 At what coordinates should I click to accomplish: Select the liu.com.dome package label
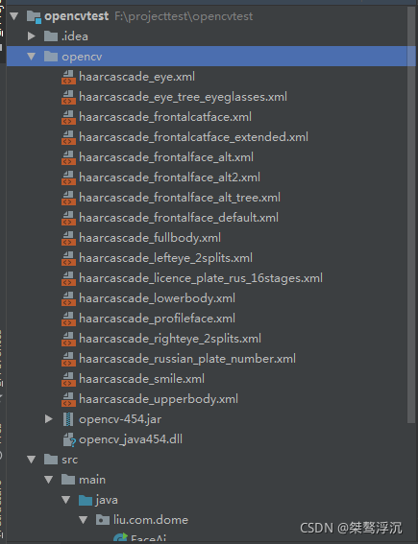tap(151, 520)
